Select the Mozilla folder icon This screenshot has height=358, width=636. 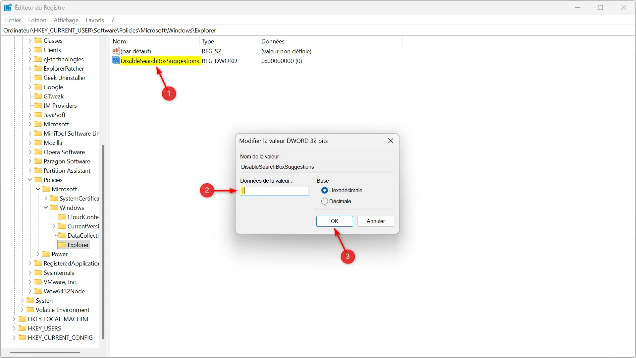coord(38,143)
